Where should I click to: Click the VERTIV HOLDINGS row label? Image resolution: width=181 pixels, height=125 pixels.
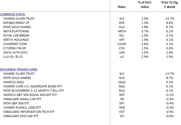coord(17,40)
